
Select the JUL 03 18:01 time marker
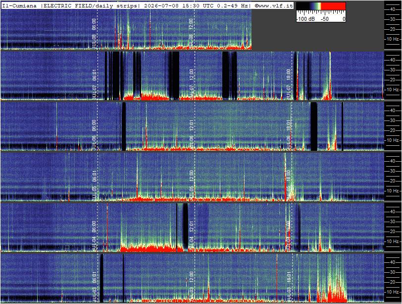(289, 286)
